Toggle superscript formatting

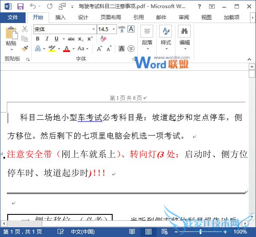tap(90, 39)
